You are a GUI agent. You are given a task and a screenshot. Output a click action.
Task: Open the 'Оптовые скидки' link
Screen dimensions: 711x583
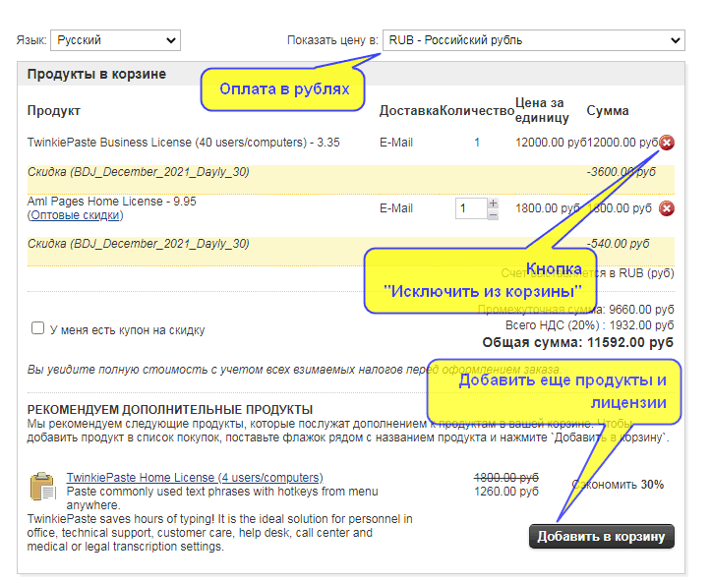pyautogui.click(x=76, y=215)
